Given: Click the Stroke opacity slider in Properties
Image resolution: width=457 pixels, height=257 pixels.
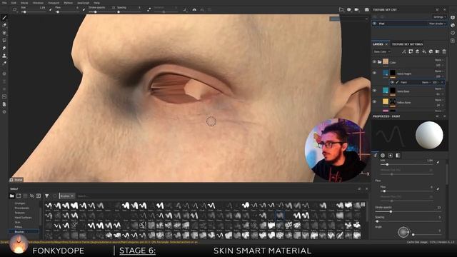Looking at the screenshot, I should point(408,211).
